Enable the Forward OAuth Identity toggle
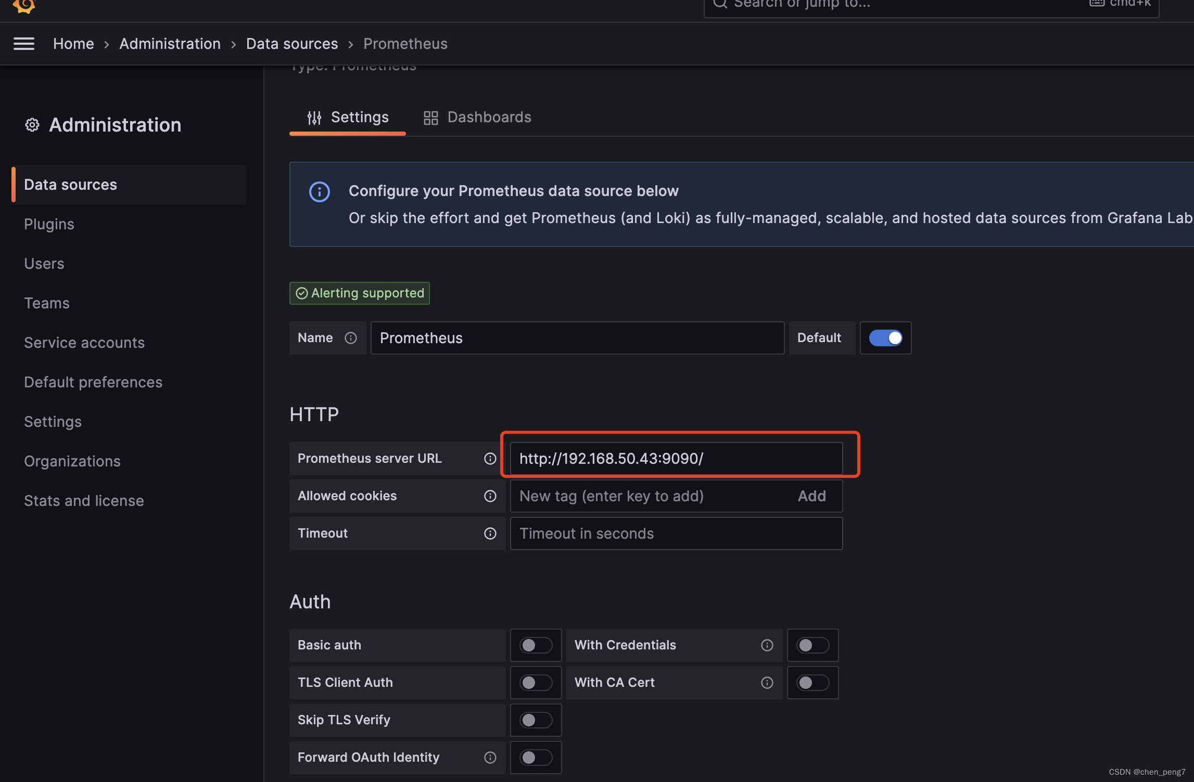This screenshot has width=1194, height=782. [536, 758]
